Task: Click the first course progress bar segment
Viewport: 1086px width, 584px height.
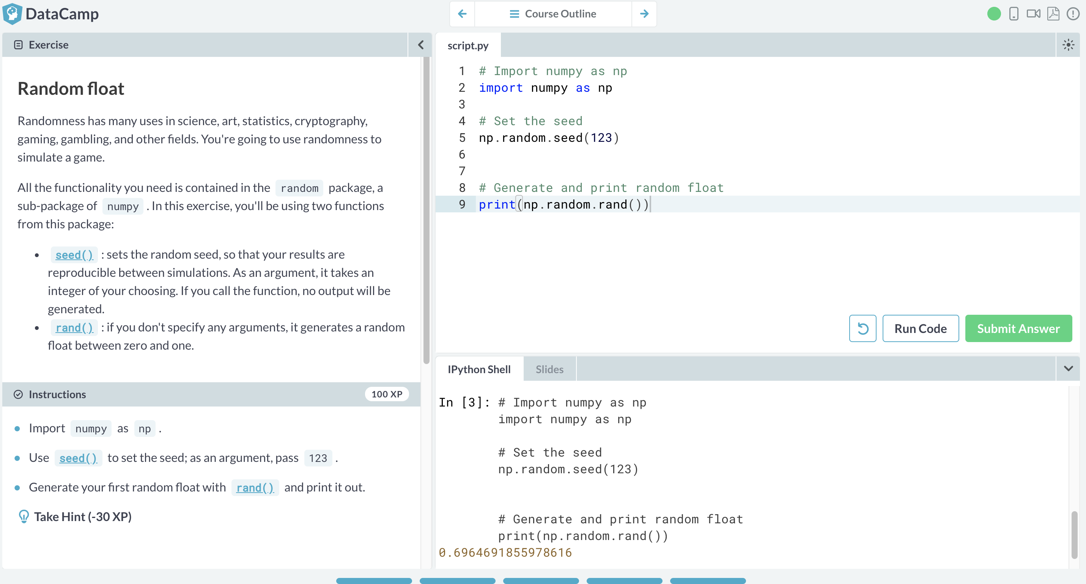Action: coord(373,581)
